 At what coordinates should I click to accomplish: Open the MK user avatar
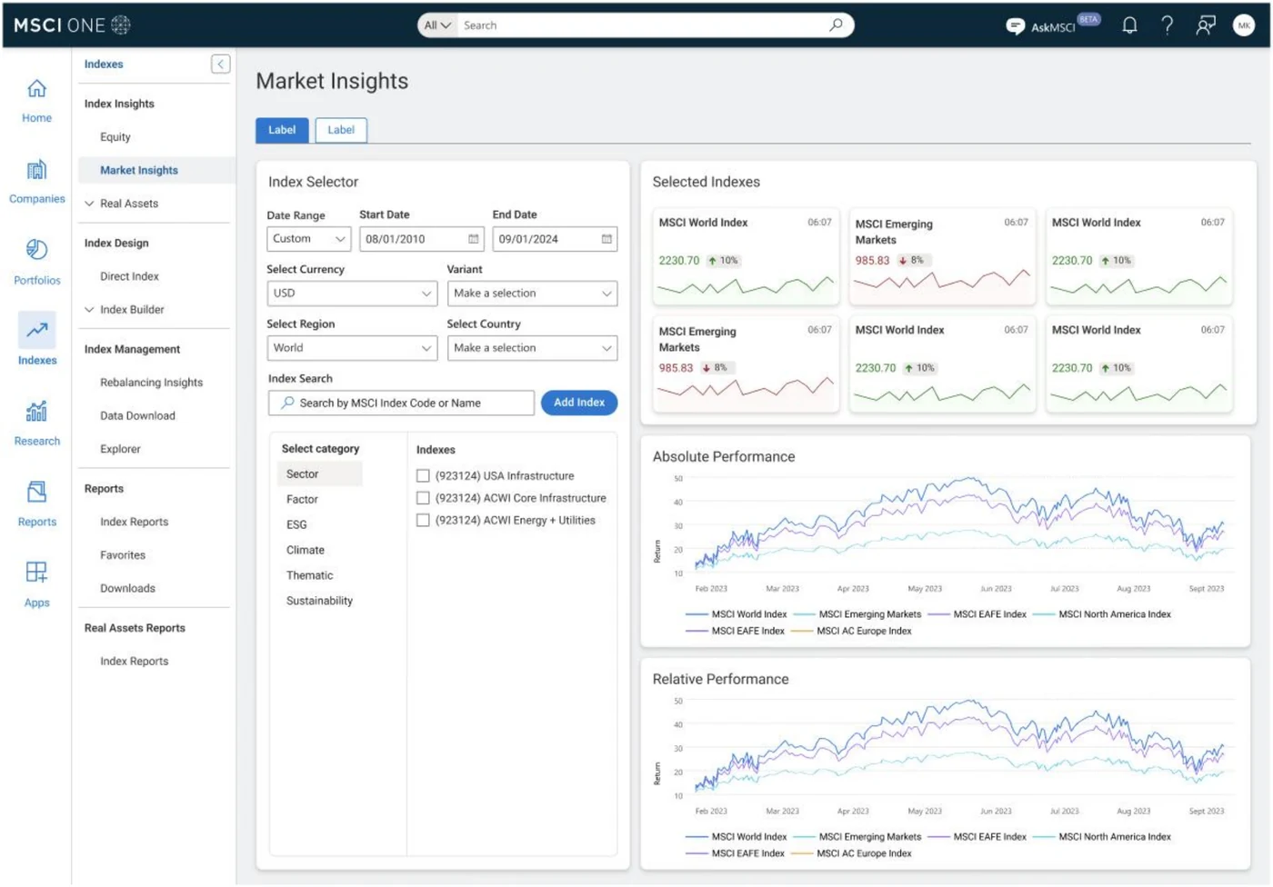tap(1244, 25)
